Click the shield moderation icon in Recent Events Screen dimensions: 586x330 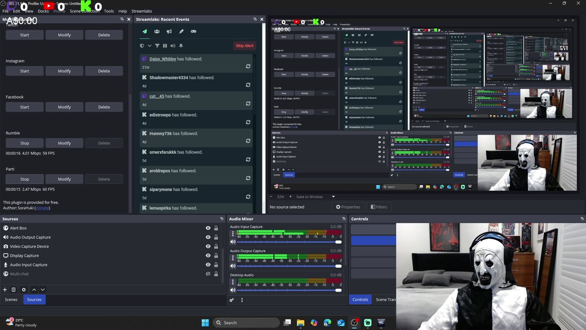(x=142, y=46)
